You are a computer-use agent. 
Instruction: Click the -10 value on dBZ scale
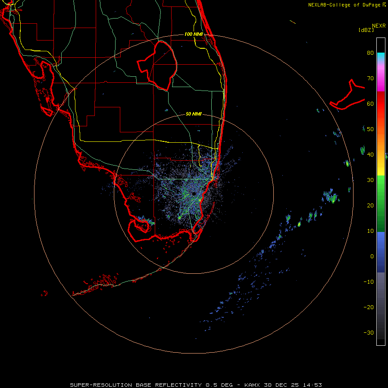[x=369, y=282]
